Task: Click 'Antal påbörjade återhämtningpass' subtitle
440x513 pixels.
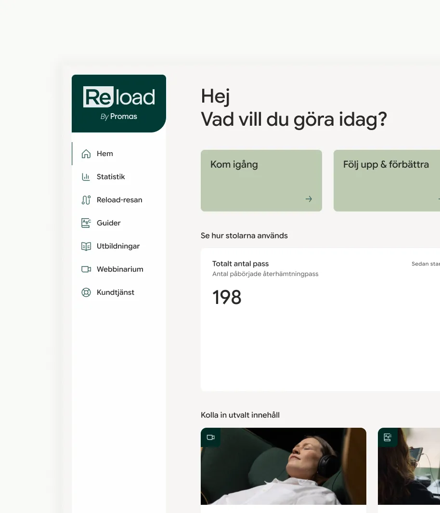Action: point(265,274)
